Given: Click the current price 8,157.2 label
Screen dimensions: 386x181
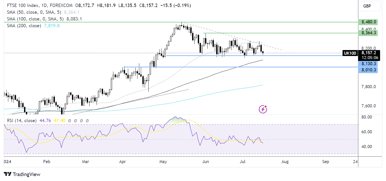Looking at the screenshot, I should 369,53.
